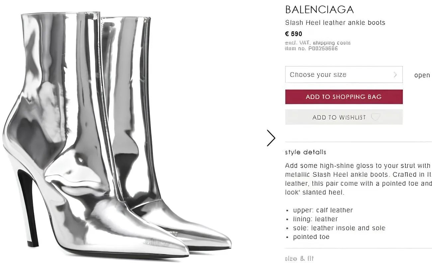The width and height of the screenshot is (432, 263).
Task: Click the ADD TO WISHLIST button
Action: (344, 117)
